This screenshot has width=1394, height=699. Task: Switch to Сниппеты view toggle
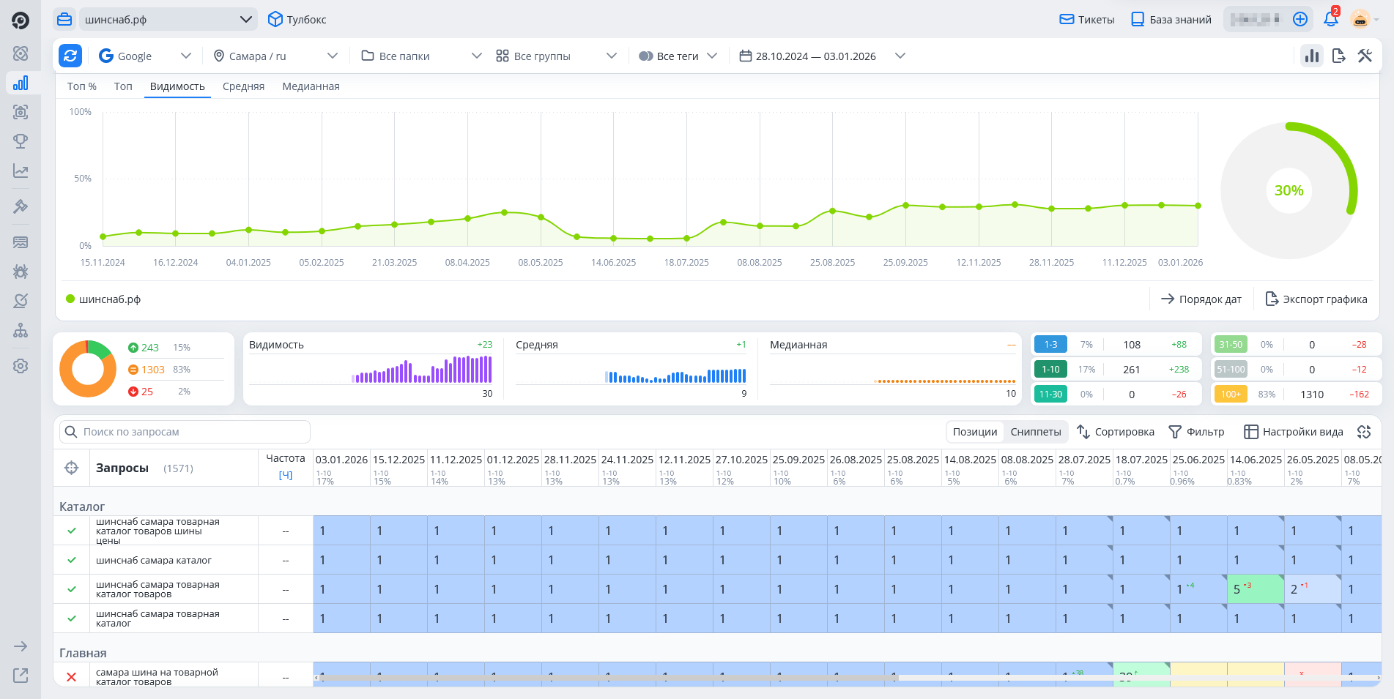tap(1035, 432)
